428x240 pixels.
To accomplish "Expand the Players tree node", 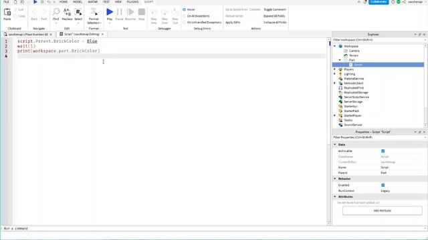I will (335, 69).
